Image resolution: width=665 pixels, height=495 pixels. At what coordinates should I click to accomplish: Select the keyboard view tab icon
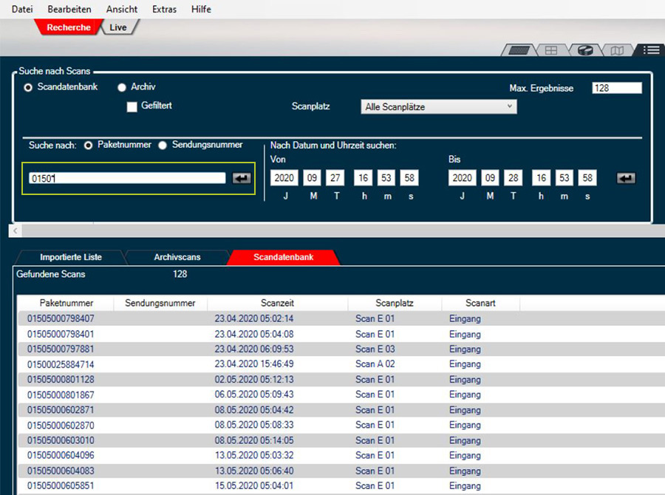tap(518, 50)
